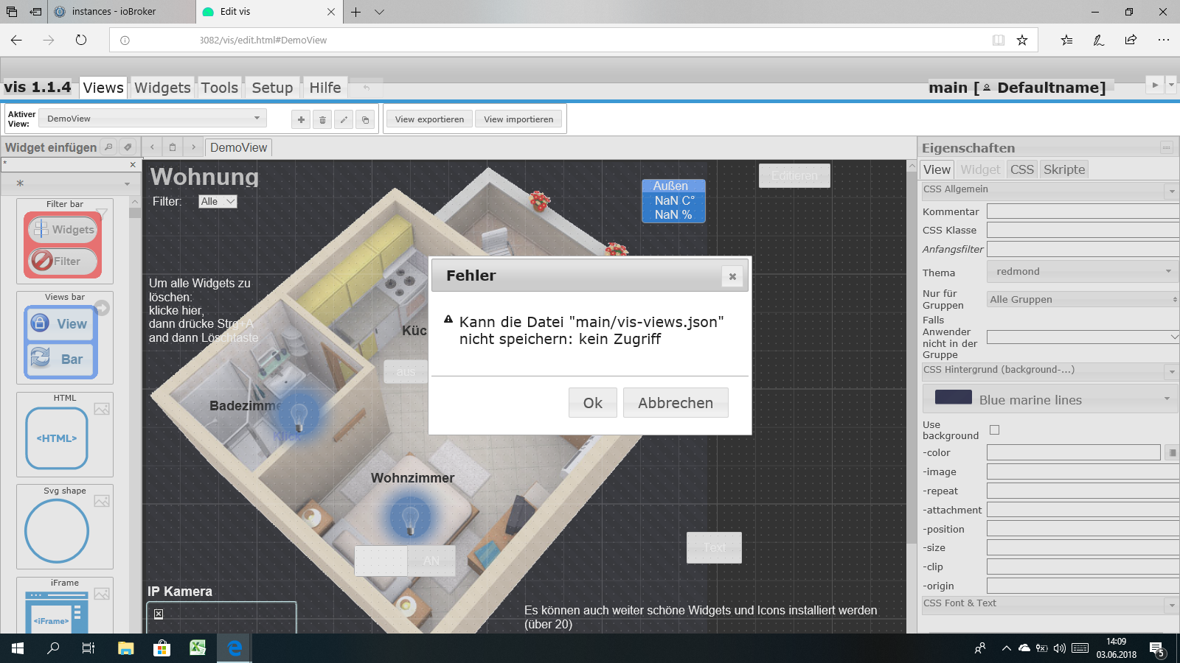Click the View importieren button
Image resolution: width=1180 pixels, height=663 pixels.
coord(518,119)
